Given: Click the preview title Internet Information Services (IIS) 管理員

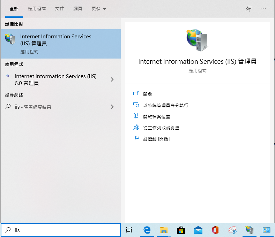Looking at the screenshot, I should 197,61.
